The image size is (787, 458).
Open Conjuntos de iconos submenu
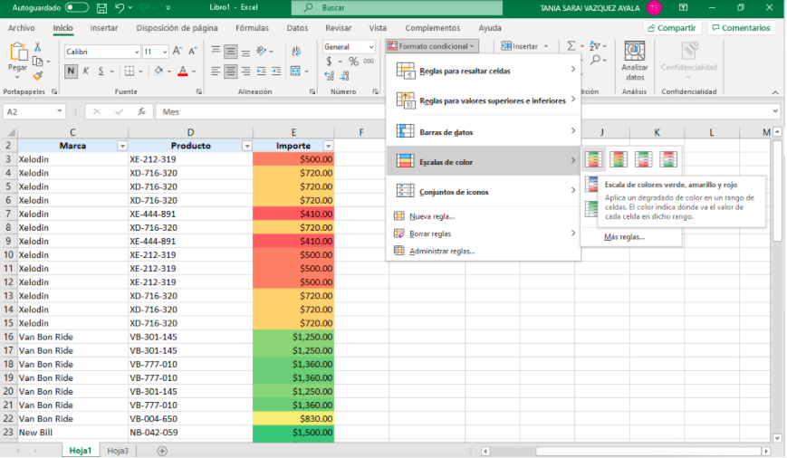click(x=484, y=192)
